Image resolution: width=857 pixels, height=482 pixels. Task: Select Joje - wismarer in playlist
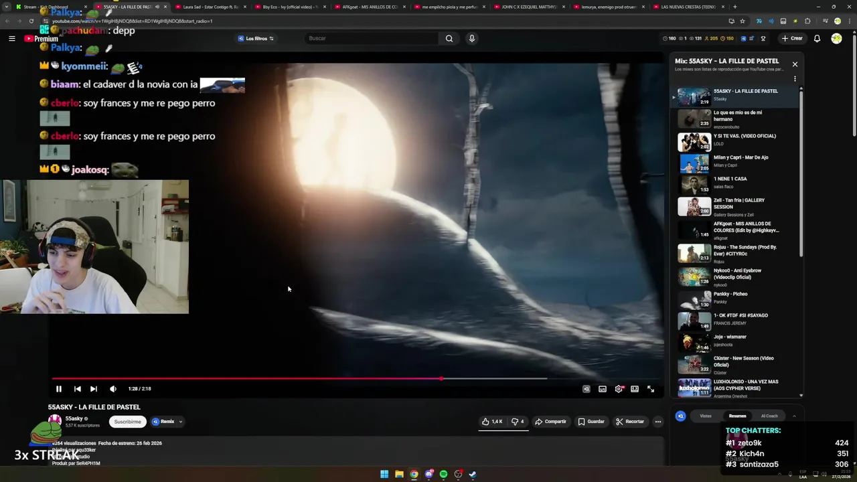point(736,343)
